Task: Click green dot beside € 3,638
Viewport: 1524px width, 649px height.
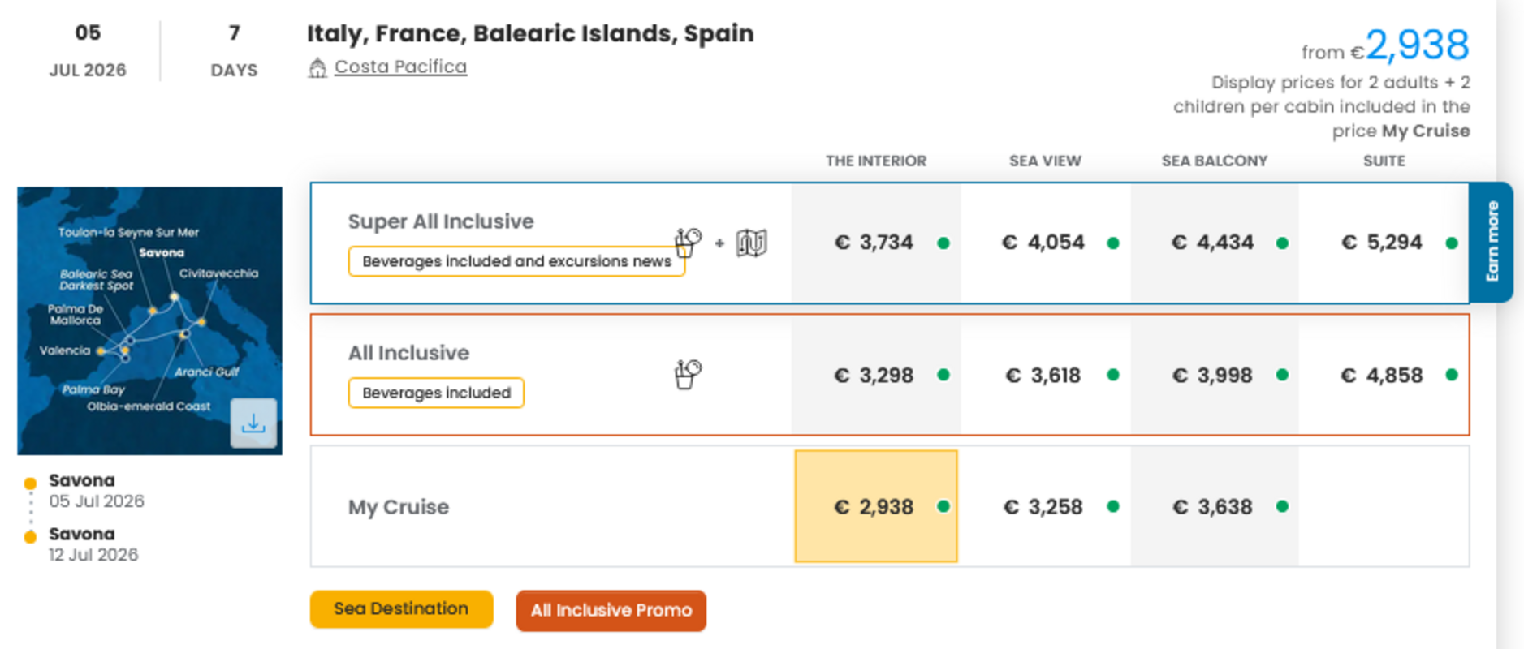Action: pyautogui.click(x=1282, y=506)
